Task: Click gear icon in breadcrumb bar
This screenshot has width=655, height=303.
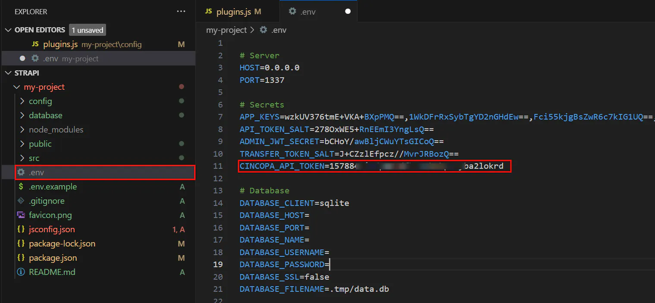Action: tap(263, 30)
